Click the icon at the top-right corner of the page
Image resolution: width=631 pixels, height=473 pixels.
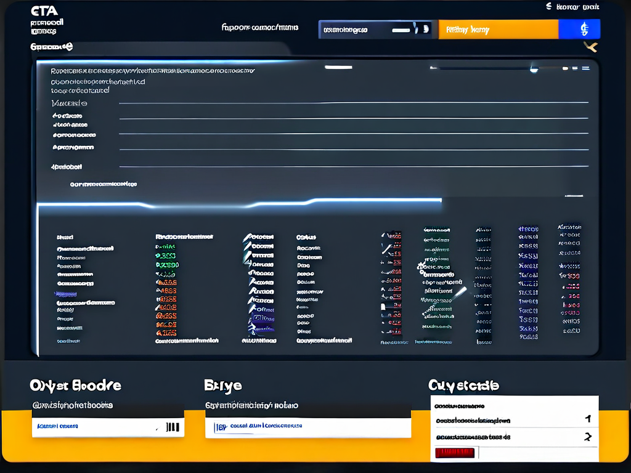548,7
